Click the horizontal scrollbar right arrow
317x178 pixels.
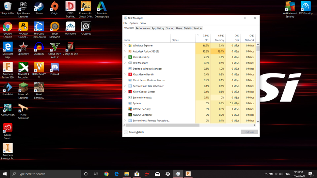255,125
